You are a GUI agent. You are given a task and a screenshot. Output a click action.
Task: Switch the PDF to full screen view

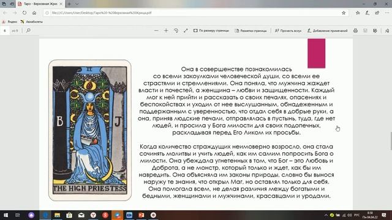[186, 31]
